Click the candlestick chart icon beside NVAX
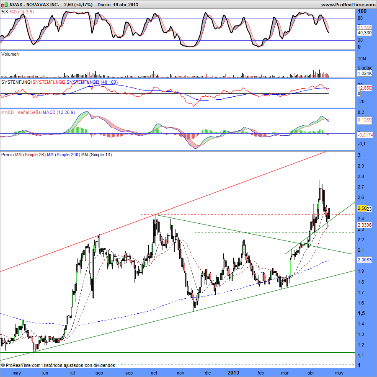 (4, 5)
